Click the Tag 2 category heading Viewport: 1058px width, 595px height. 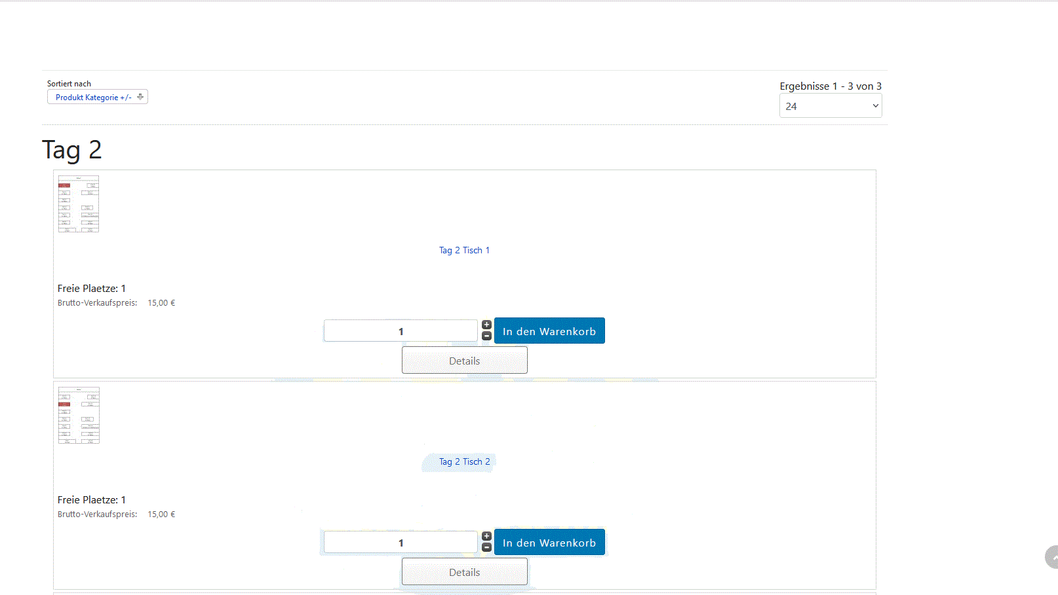tap(72, 150)
